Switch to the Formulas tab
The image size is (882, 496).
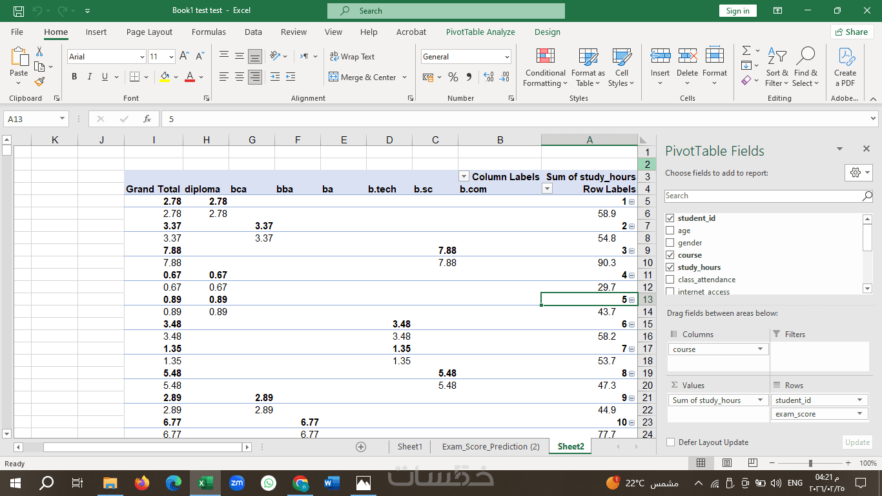pos(209,32)
